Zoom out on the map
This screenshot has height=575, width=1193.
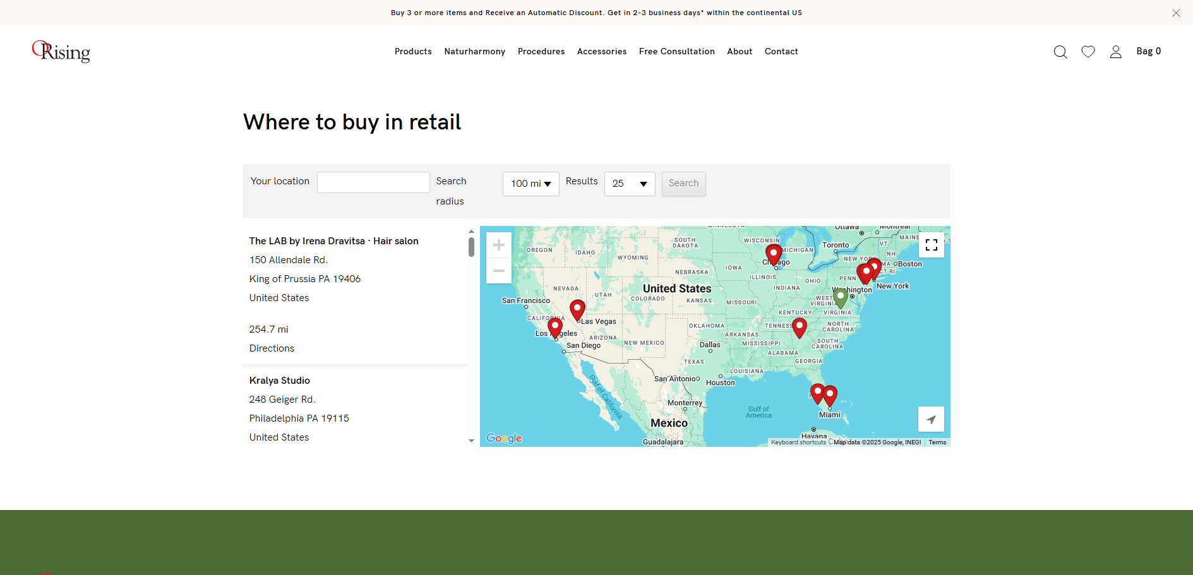pos(499,271)
